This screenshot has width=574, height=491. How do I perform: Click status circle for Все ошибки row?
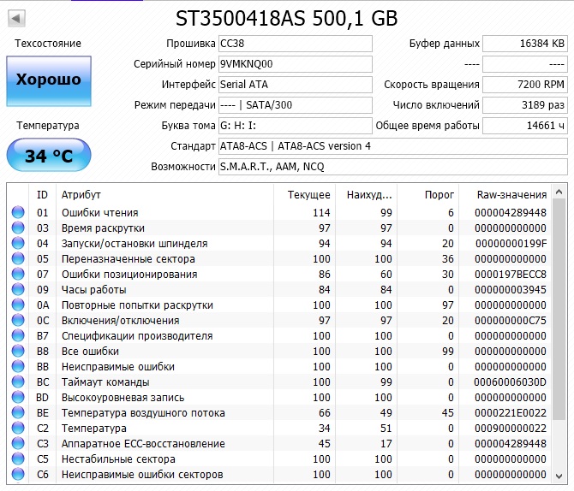coord(18,351)
